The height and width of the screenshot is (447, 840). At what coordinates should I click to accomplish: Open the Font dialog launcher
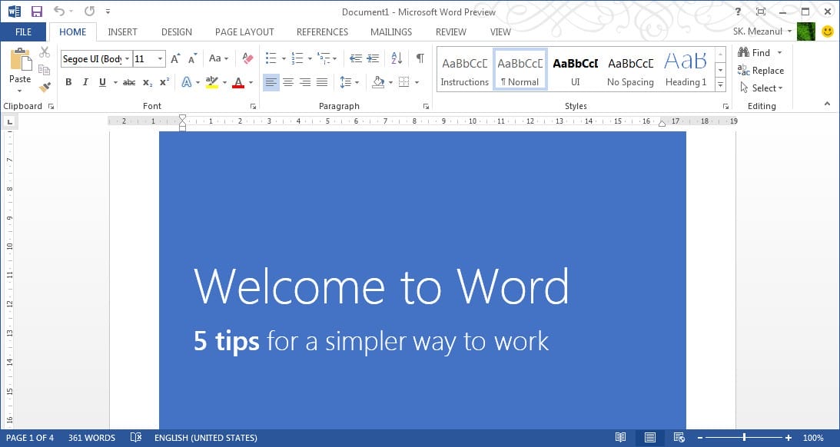[x=254, y=107]
